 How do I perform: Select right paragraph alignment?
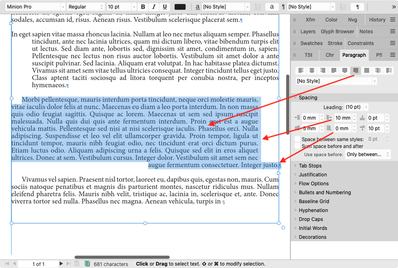click(322, 70)
